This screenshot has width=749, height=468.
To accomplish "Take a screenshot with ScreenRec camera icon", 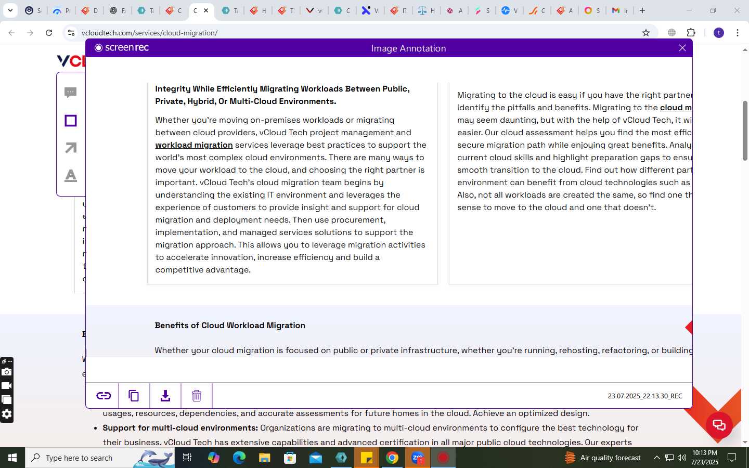I will (x=7, y=372).
